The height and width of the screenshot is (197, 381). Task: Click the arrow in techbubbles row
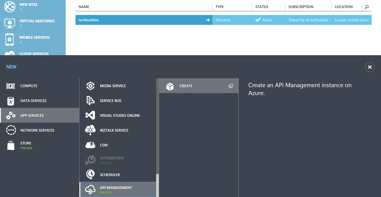coord(208,20)
